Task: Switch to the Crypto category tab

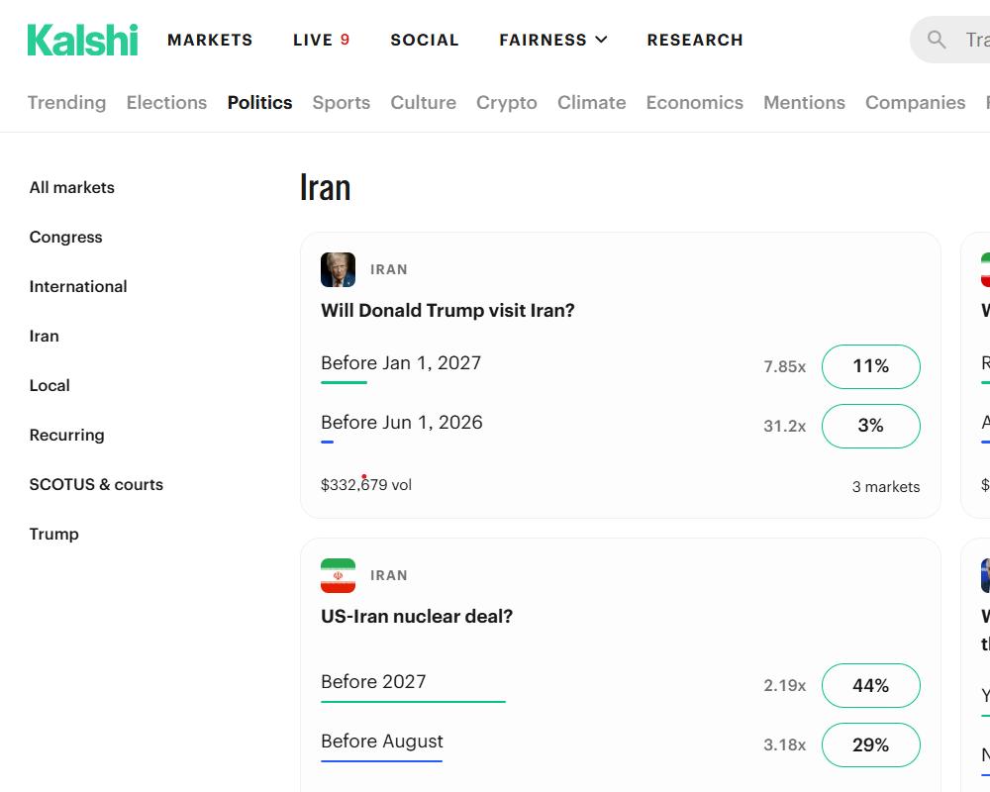Action: click(x=506, y=102)
